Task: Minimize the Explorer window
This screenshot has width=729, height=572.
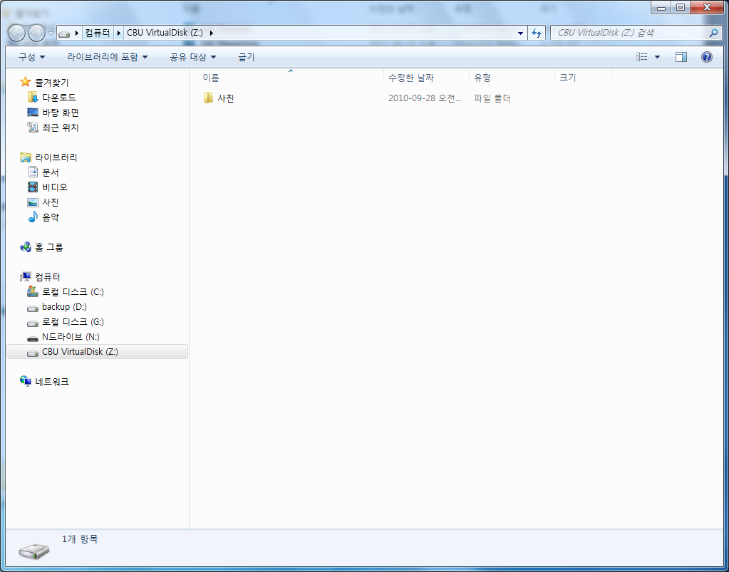Action: click(x=661, y=7)
